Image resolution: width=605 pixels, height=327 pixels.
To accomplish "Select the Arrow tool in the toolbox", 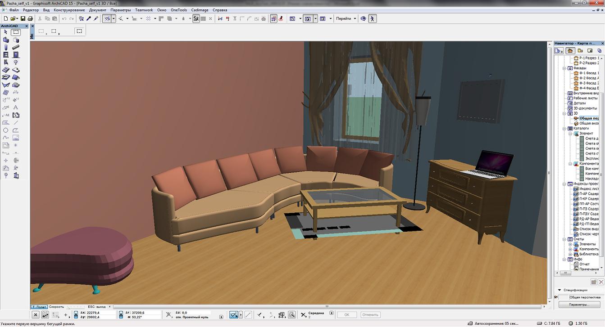I will coord(6,32).
